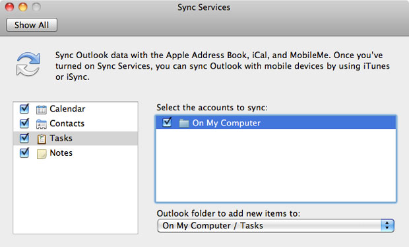The width and height of the screenshot is (409, 247).
Task: Open the Outlook folder popup menu arrows
Action: (387, 226)
